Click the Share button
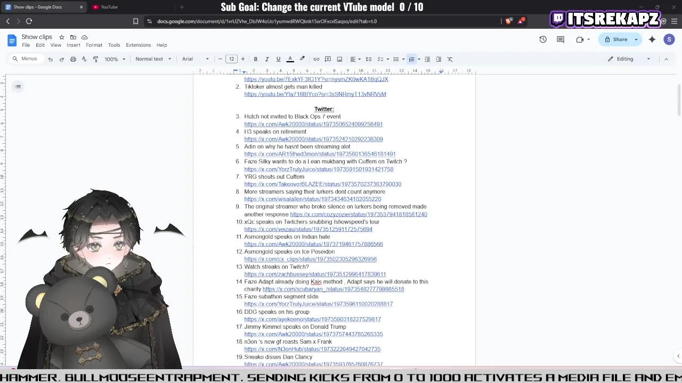The image size is (682, 383). click(615, 39)
